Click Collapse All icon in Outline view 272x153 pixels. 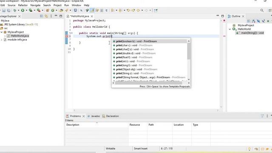point(249,21)
